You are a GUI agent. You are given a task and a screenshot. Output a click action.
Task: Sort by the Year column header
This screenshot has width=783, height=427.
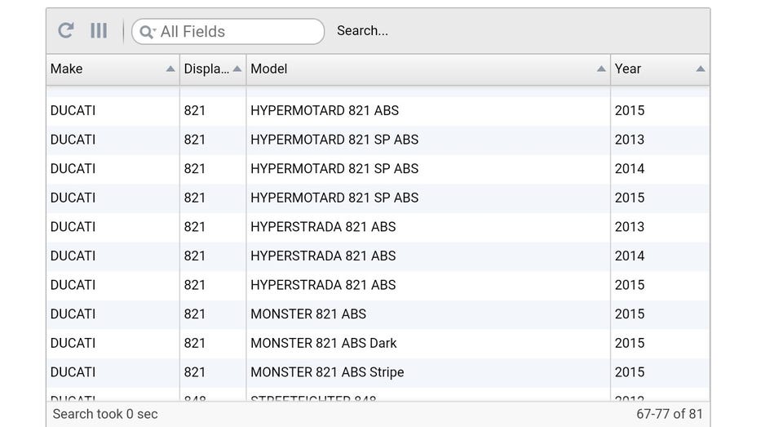pos(644,69)
